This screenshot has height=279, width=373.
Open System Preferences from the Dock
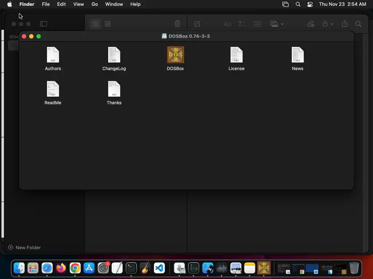click(103, 268)
